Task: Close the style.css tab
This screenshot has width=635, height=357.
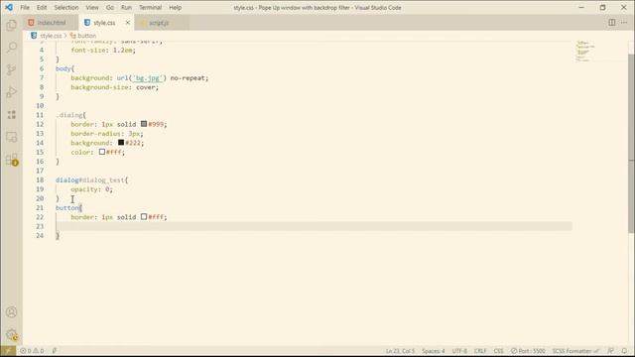Action: click(128, 23)
